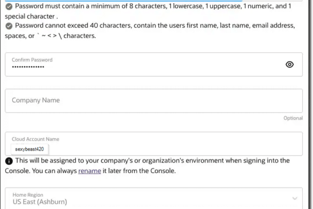The image size is (313, 209).
Task: Follow the rename link
Action: [x=89, y=171]
